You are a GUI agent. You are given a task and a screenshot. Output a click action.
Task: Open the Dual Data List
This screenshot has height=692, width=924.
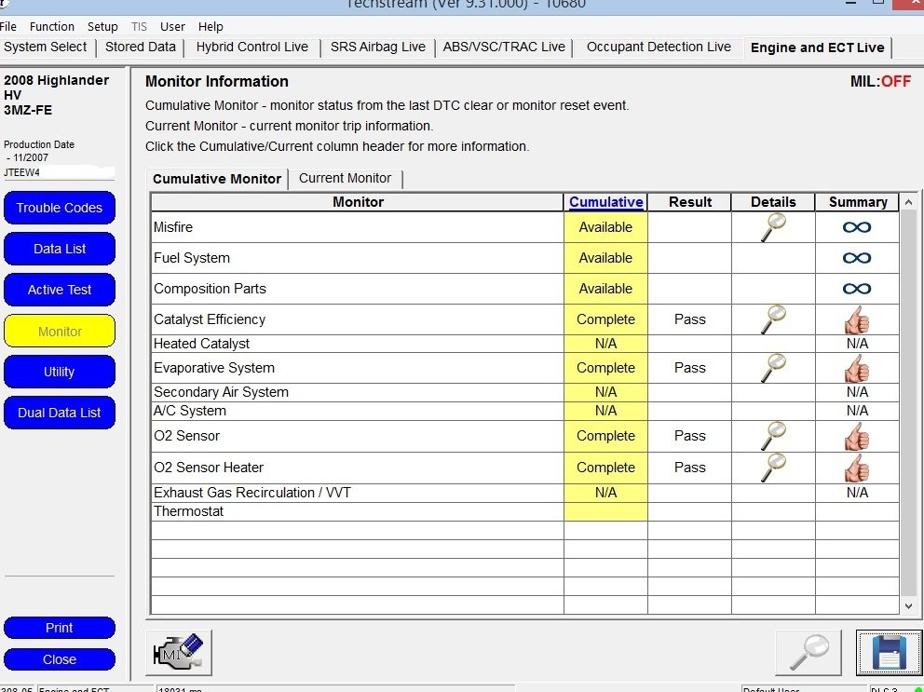[60, 413]
